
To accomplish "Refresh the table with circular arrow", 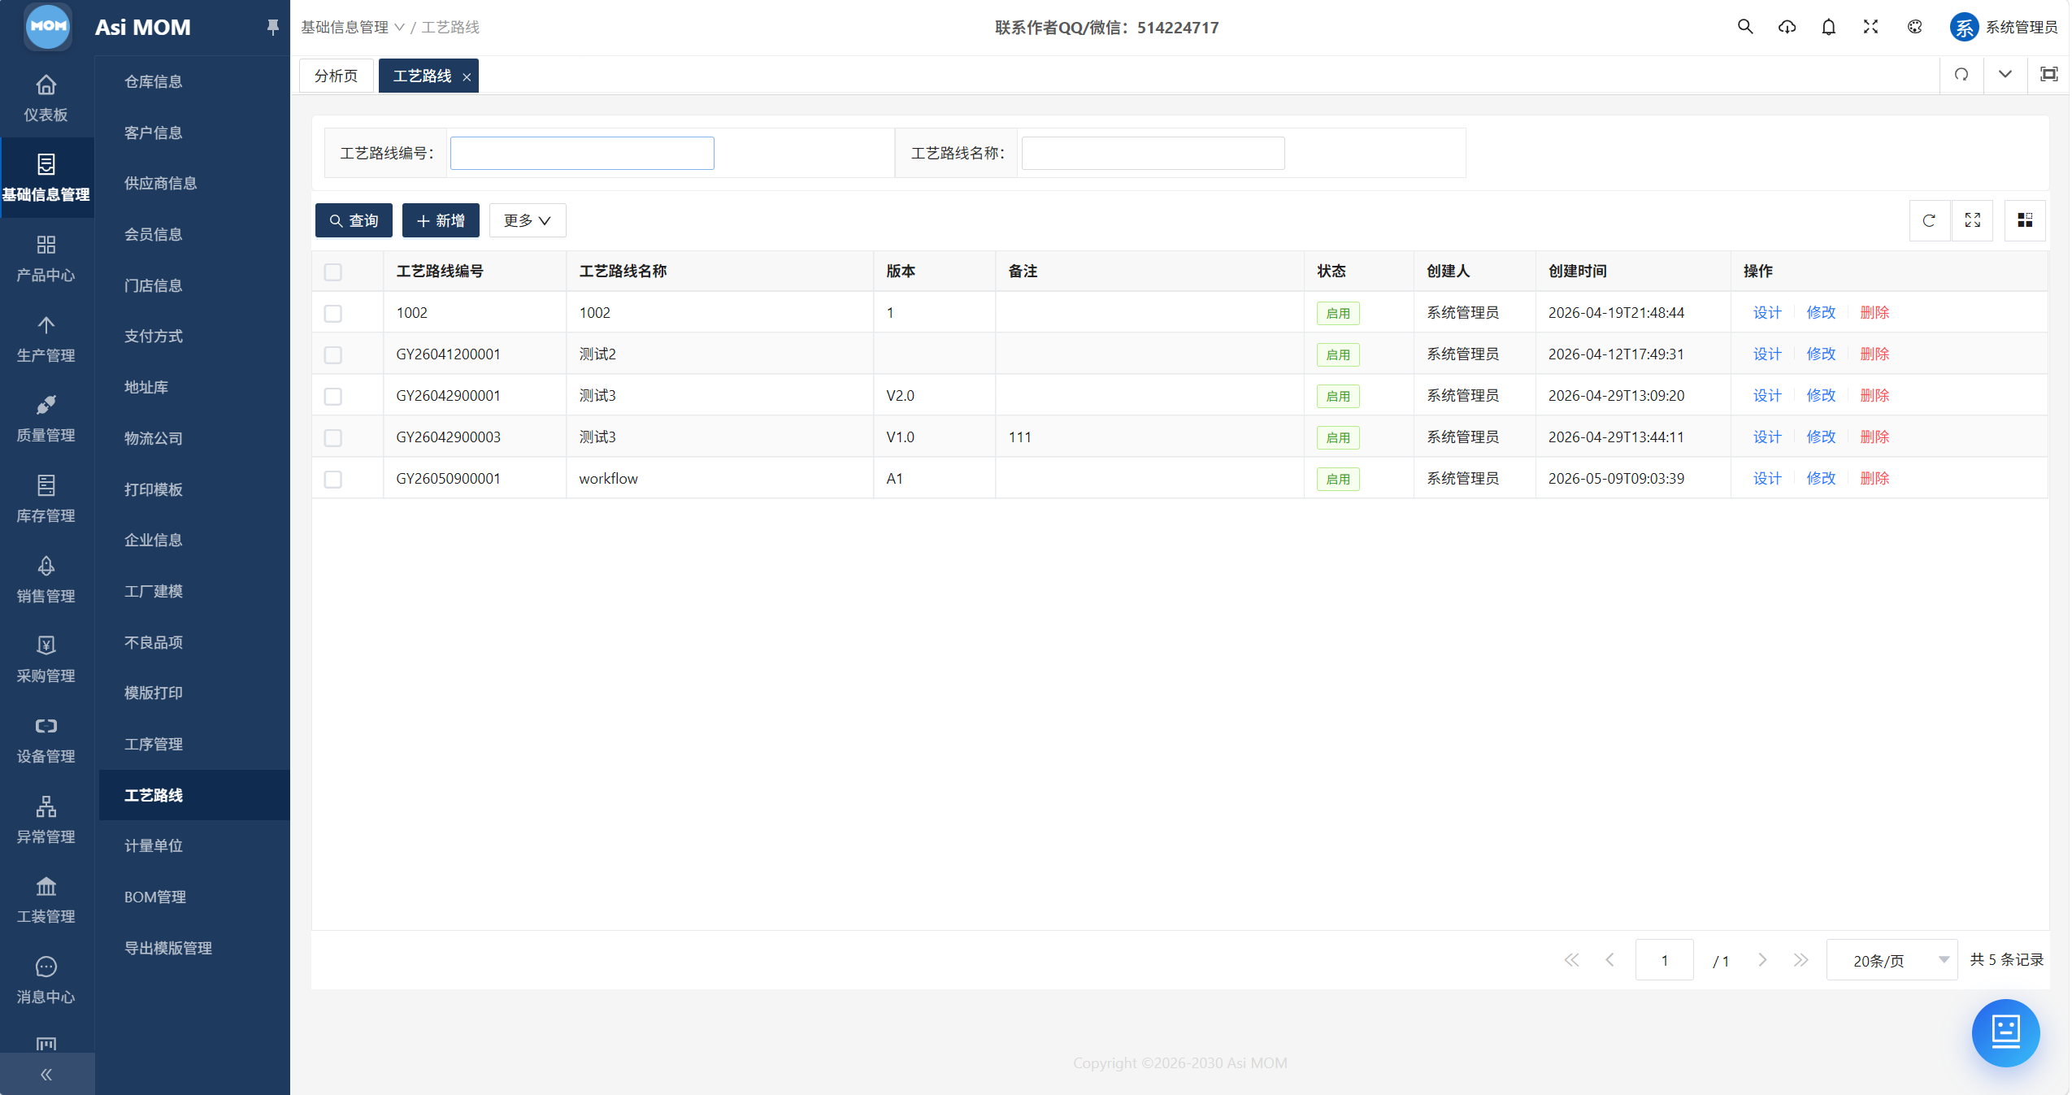I will (x=1929, y=220).
